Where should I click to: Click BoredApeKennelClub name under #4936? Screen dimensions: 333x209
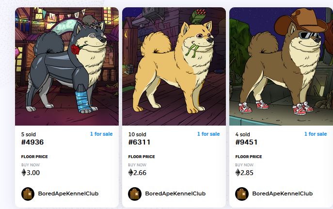68,193
